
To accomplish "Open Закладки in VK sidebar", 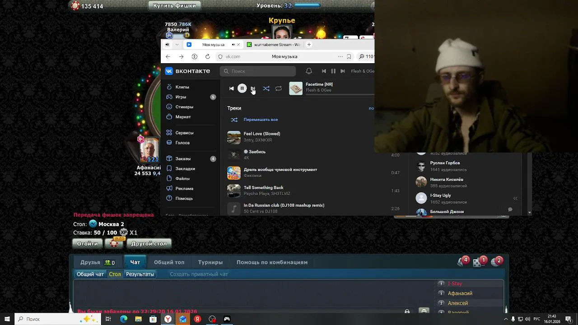I will click(x=185, y=169).
